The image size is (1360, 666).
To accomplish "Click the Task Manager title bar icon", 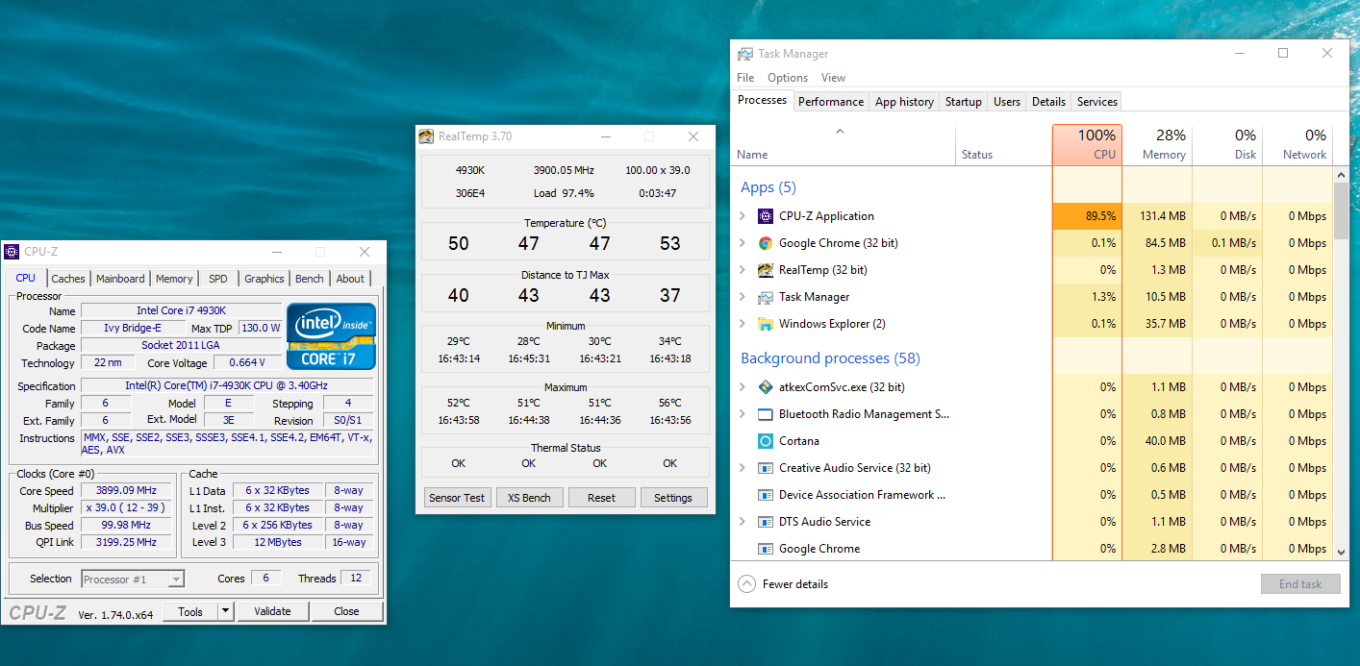I will 745,54.
